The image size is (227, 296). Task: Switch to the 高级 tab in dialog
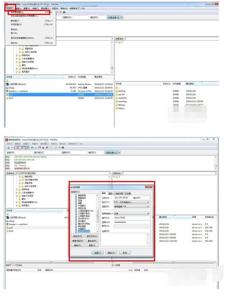tap(110, 193)
